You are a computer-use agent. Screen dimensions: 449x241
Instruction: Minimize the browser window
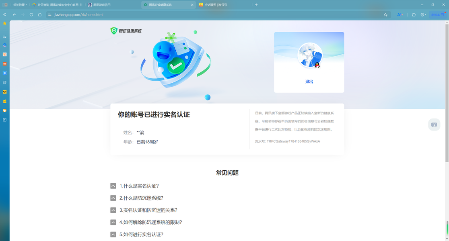[422, 5]
